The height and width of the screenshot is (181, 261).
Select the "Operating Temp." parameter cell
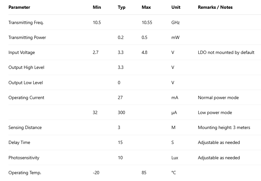point(25,173)
